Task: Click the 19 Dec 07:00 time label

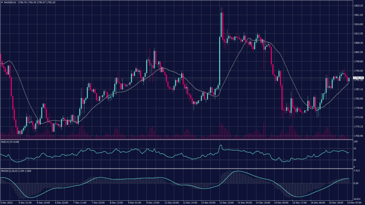Action: [x=354, y=203]
